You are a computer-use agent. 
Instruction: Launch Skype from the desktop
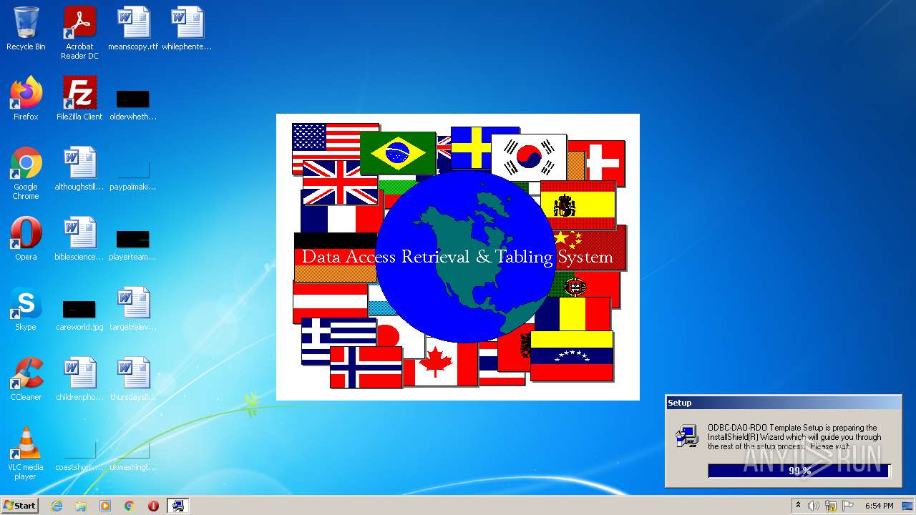(26, 309)
